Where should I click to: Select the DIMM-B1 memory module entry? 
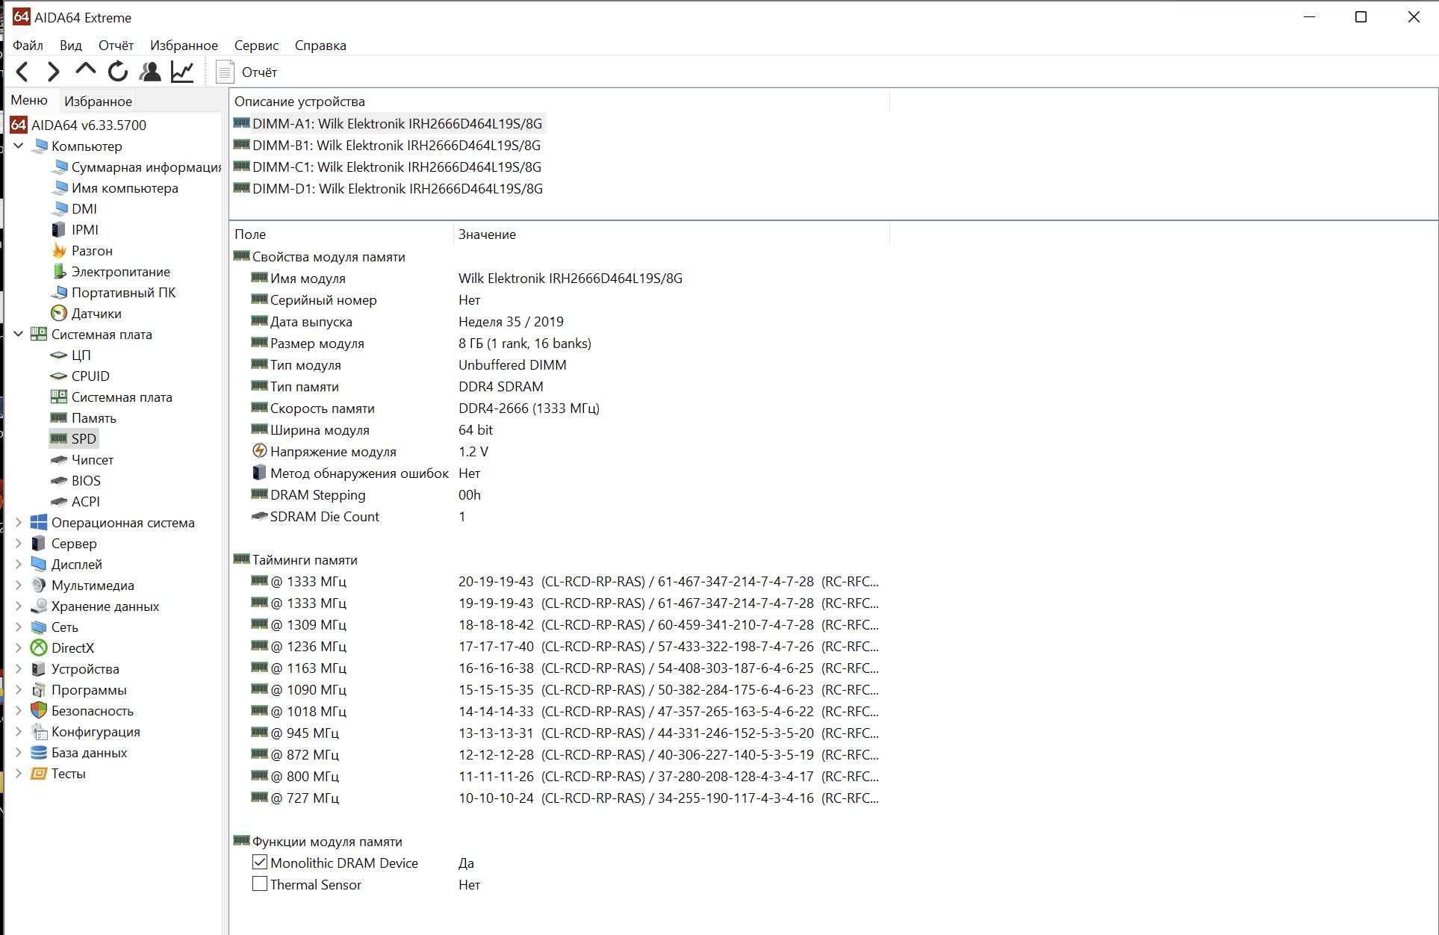388,145
